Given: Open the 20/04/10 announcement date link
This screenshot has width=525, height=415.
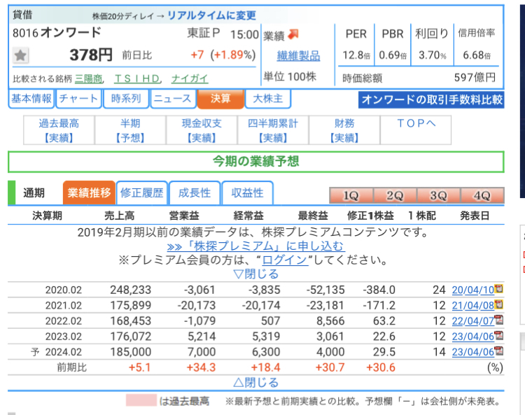Looking at the screenshot, I should pos(473,290).
